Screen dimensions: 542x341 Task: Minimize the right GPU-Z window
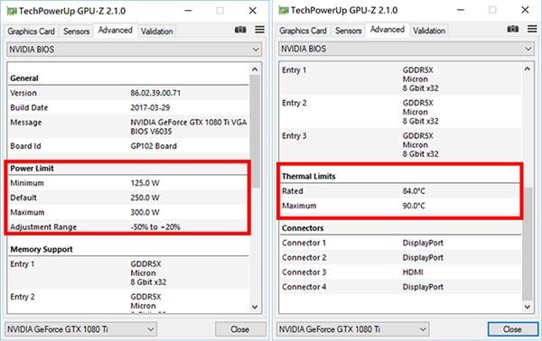tap(461, 10)
